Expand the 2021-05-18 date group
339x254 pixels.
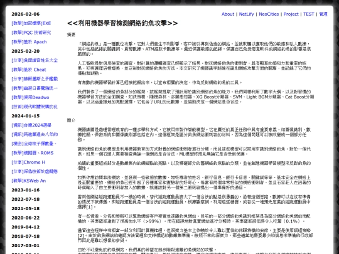tap(26, 209)
